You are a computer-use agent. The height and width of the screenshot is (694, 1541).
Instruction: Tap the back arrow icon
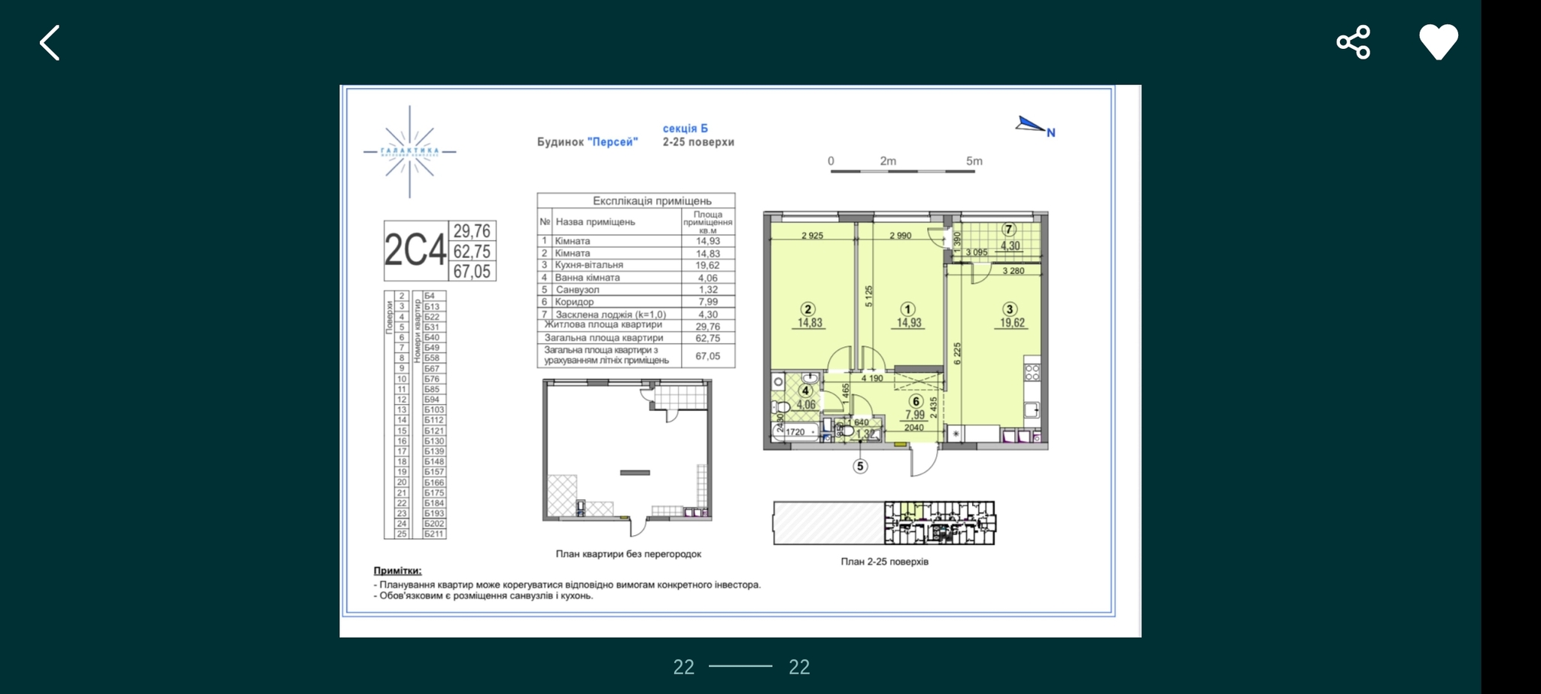tap(50, 42)
